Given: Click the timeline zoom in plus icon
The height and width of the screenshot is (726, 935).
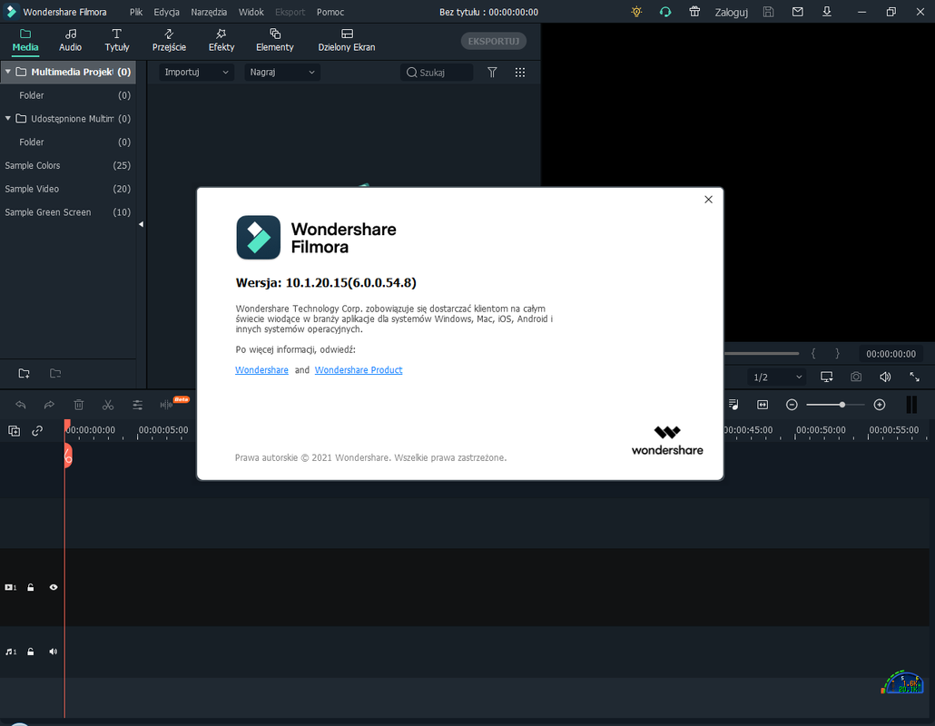Looking at the screenshot, I should (880, 405).
